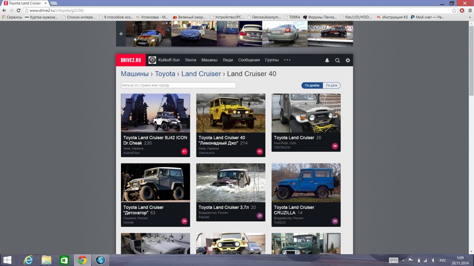Bookmark the page with the star icon
The height and width of the screenshot is (266, 474).
(x=454, y=10)
